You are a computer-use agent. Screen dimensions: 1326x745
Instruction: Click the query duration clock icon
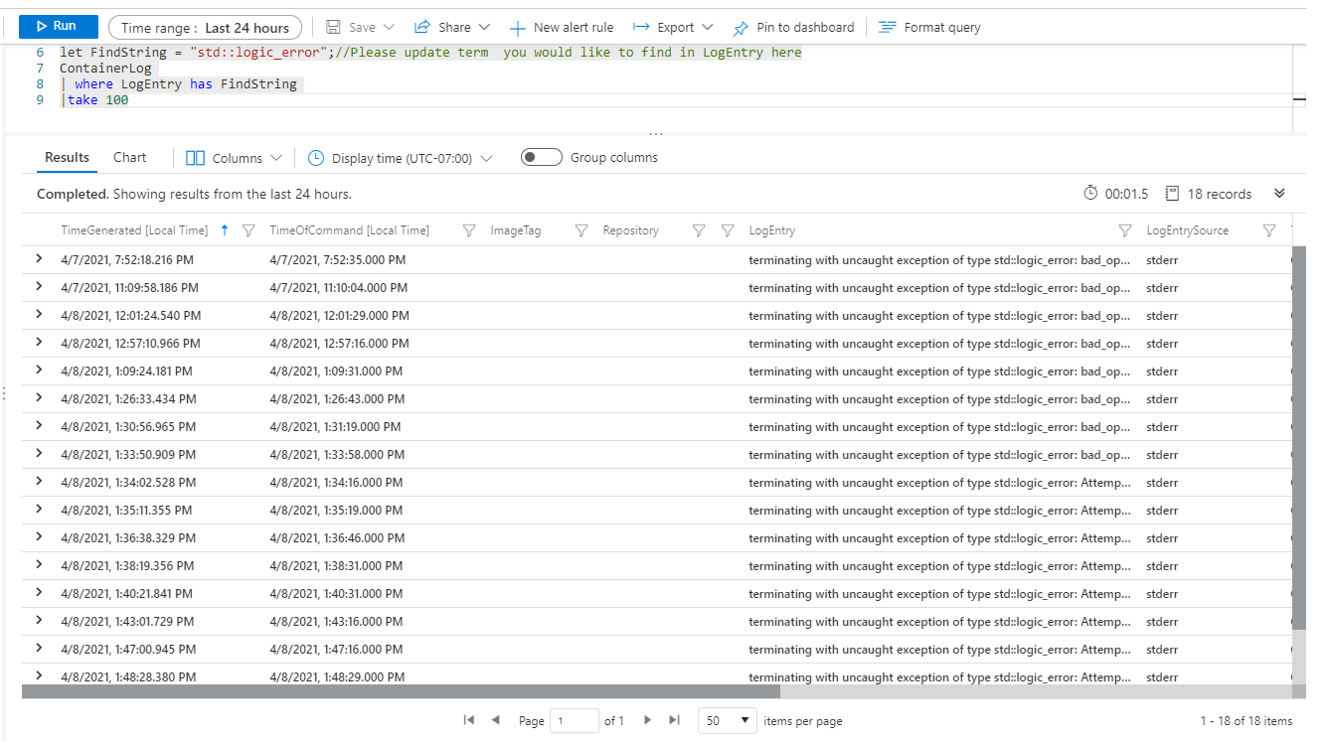(x=1090, y=194)
